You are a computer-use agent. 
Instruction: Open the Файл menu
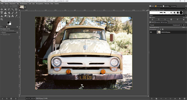[x=2, y=3]
